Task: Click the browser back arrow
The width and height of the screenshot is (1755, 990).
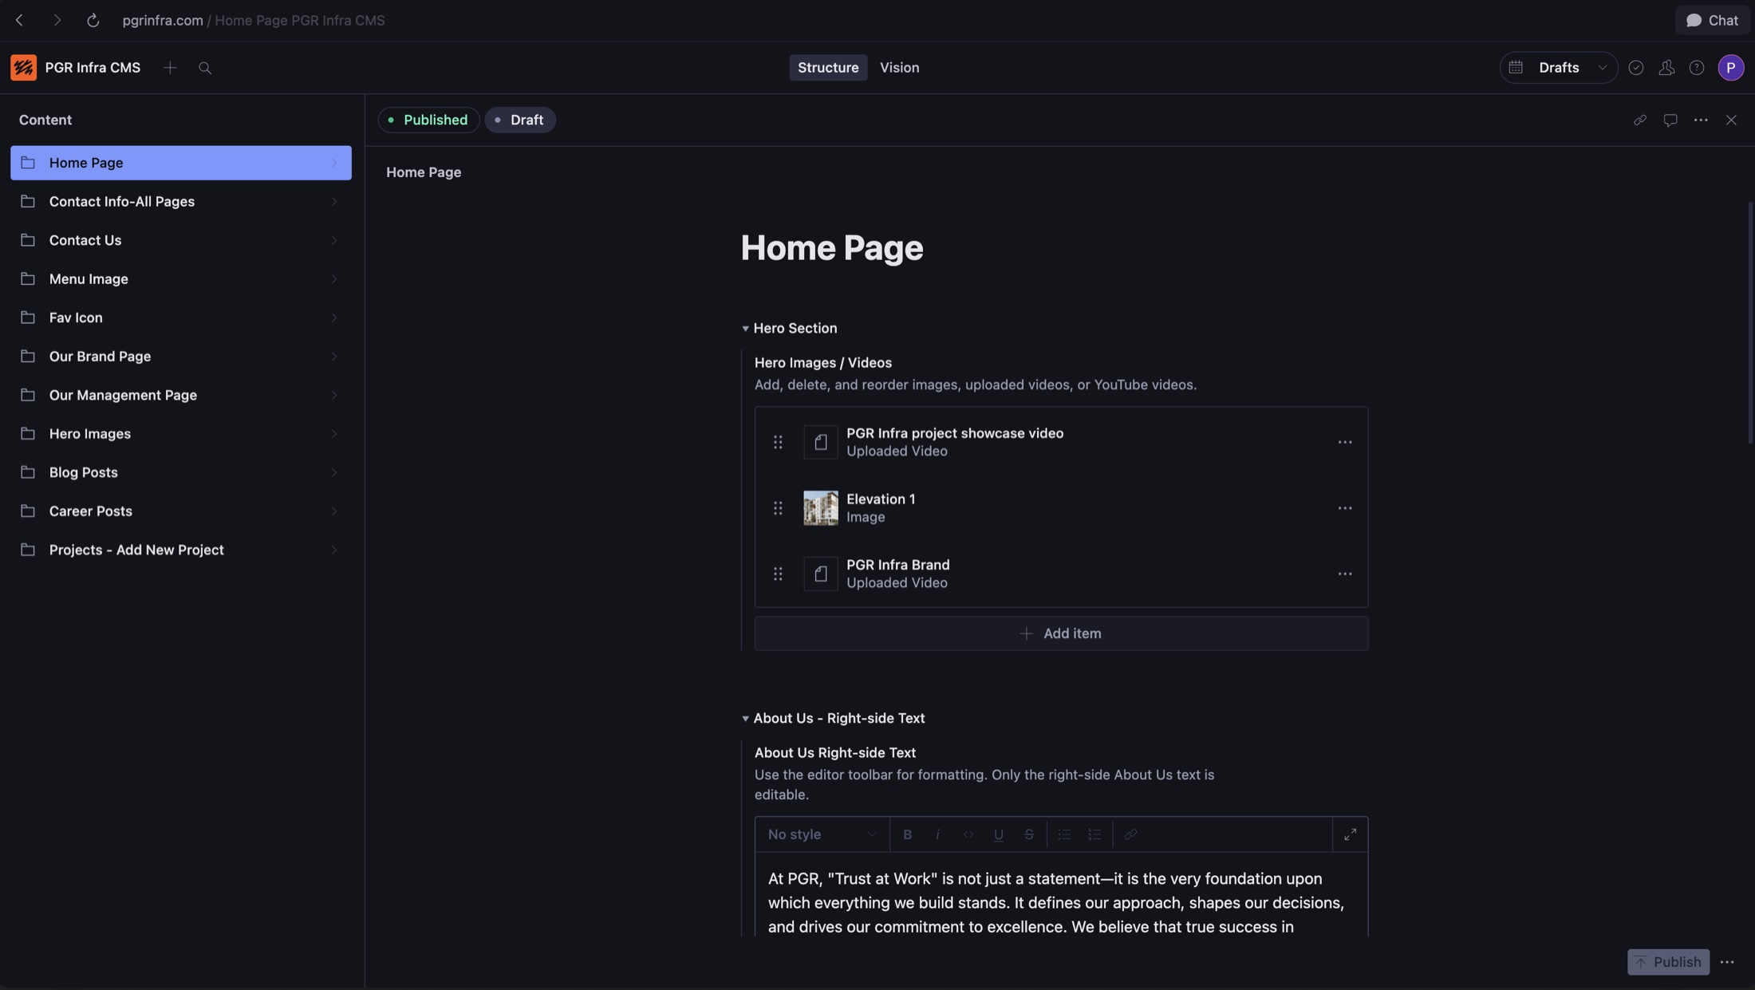Action: 19,21
